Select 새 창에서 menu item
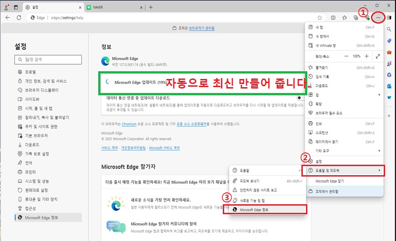The height and width of the screenshot is (241, 396). 344,37
